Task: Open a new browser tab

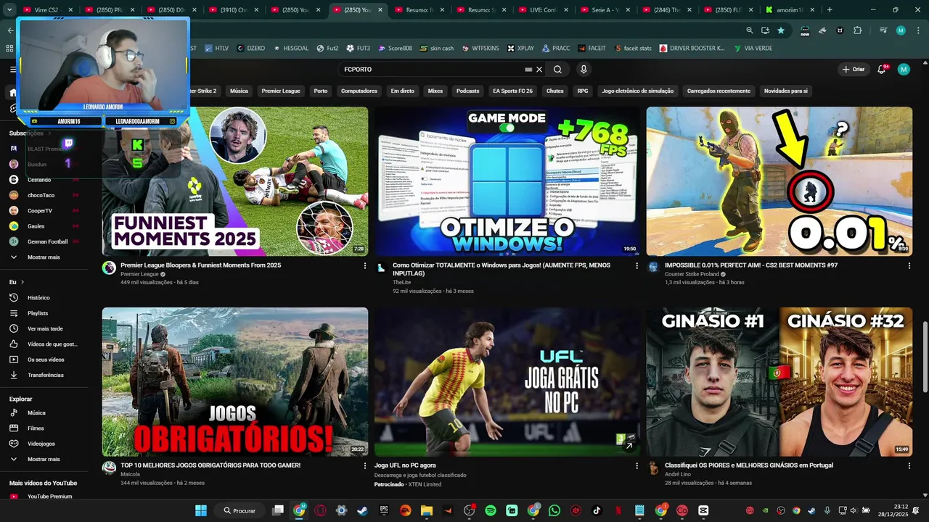Action: pos(830,10)
